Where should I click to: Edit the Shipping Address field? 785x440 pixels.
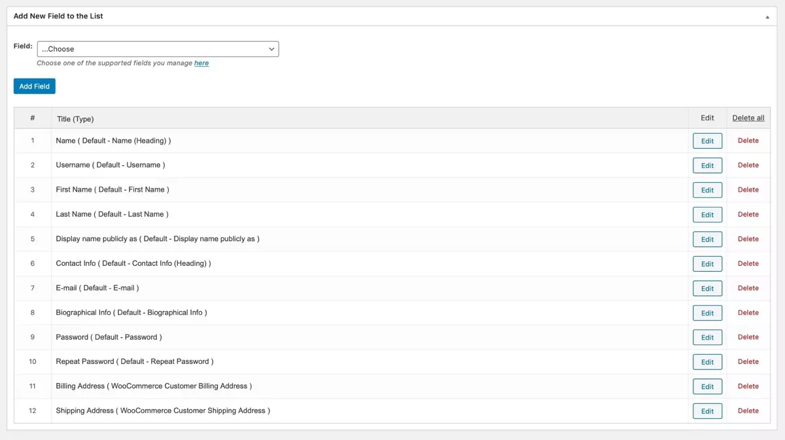pyautogui.click(x=708, y=411)
